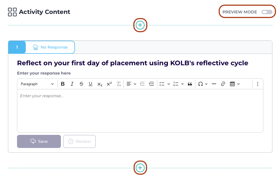Expand the numbered list style arrow
Screen dimensions: 279x178
click(x=182, y=84)
